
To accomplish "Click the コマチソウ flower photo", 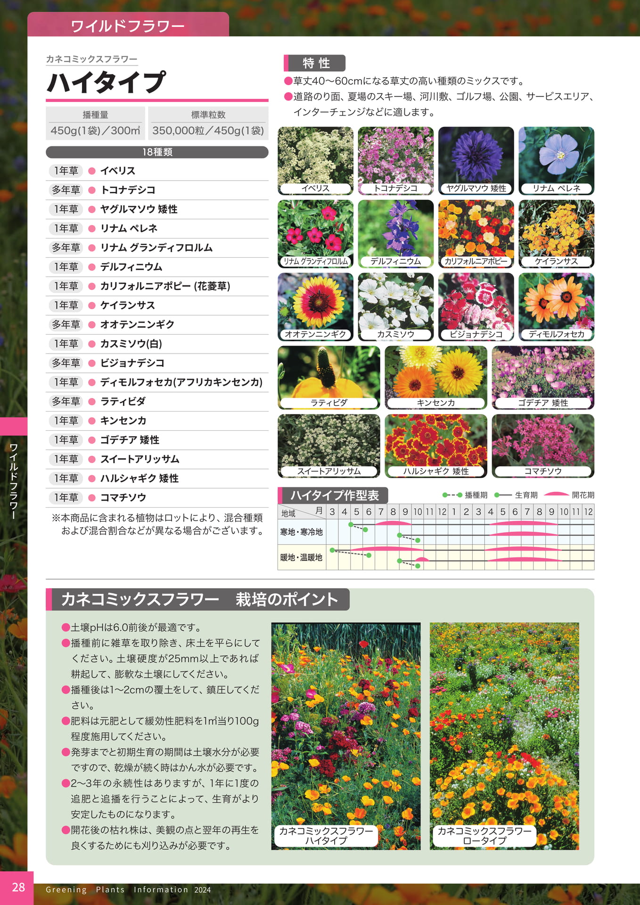I will click(543, 446).
